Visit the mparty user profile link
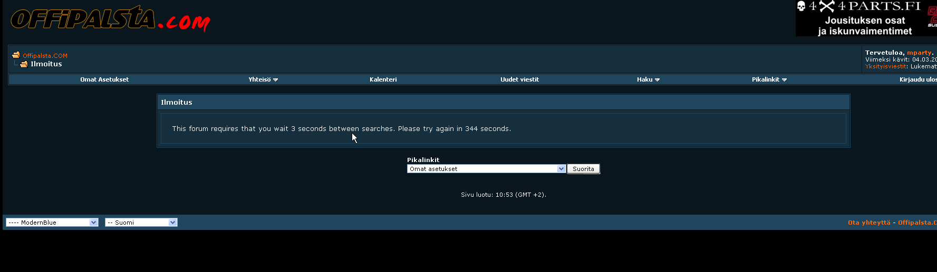The image size is (937, 272). click(x=919, y=53)
